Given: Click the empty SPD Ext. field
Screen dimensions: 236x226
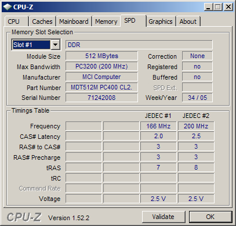Looking at the screenshot, I should pyautogui.click(x=197, y=87).
